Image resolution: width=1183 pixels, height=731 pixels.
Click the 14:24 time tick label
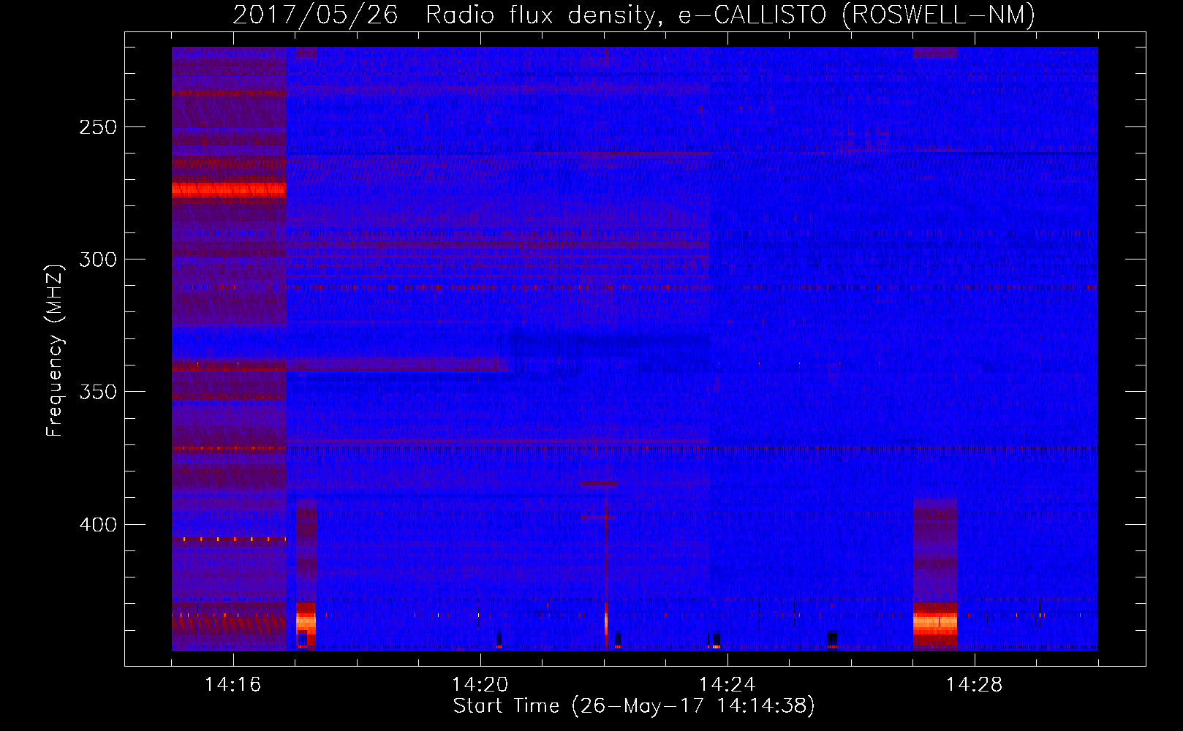pos(727,685)
